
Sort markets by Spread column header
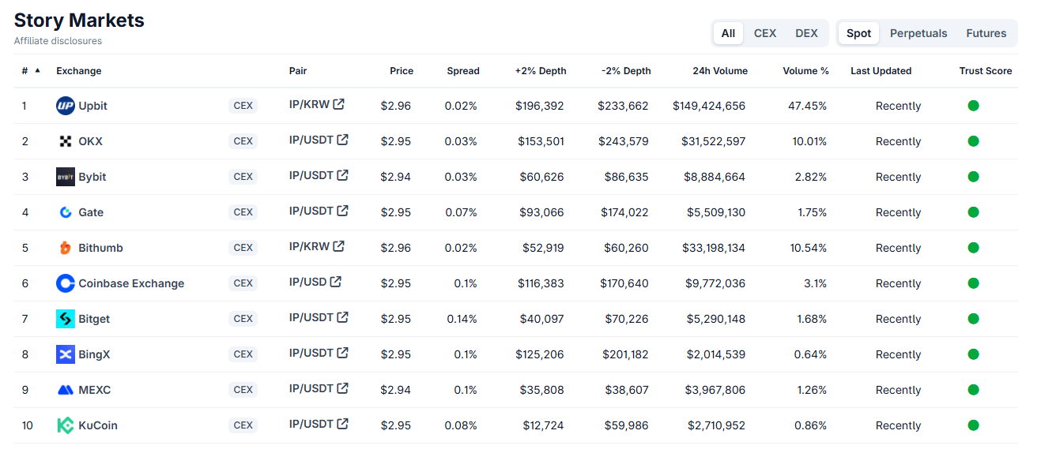tap(462, 71)
